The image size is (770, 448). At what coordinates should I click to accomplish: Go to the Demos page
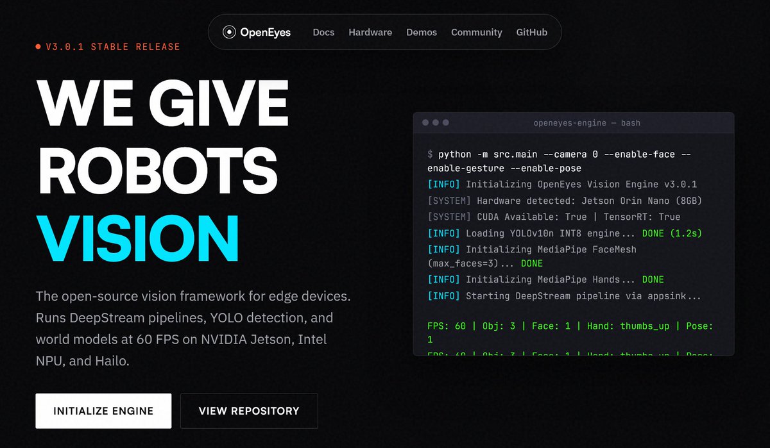(x=422, y=32)
